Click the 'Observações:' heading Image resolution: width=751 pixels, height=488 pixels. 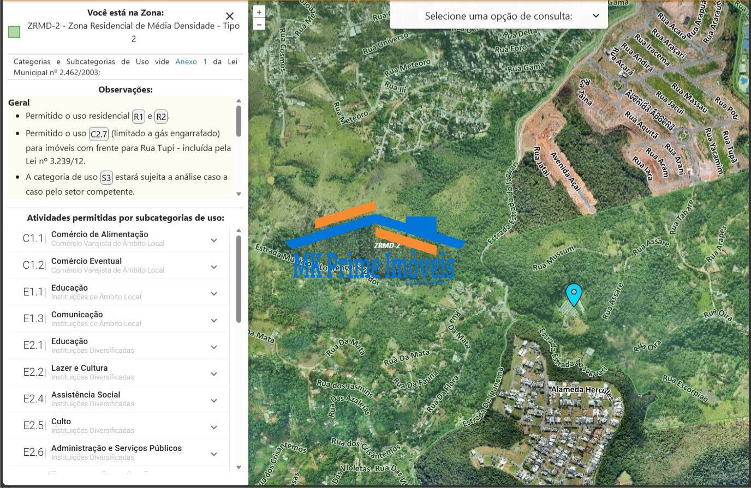pos(126,89)
